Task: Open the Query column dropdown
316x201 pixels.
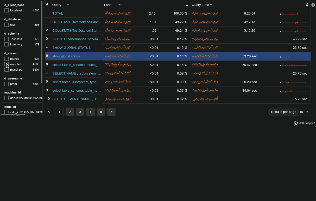Action: (x=68, y=5)
